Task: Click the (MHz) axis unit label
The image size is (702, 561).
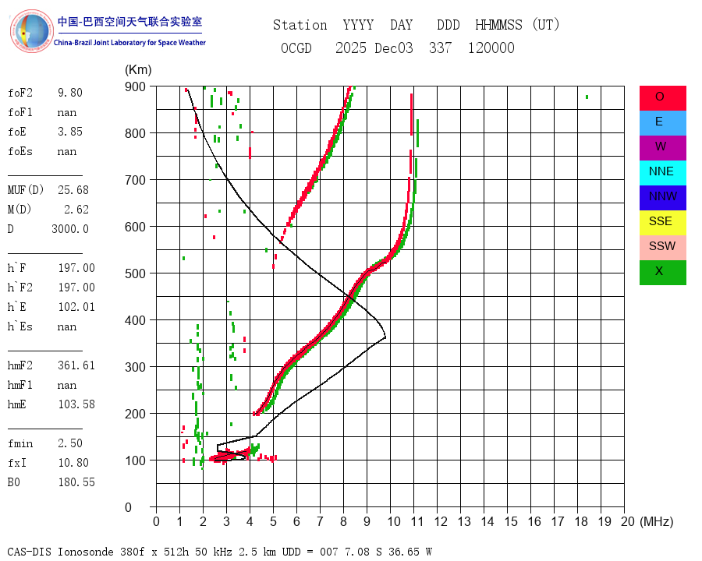Action: click(x=657, y=521)
